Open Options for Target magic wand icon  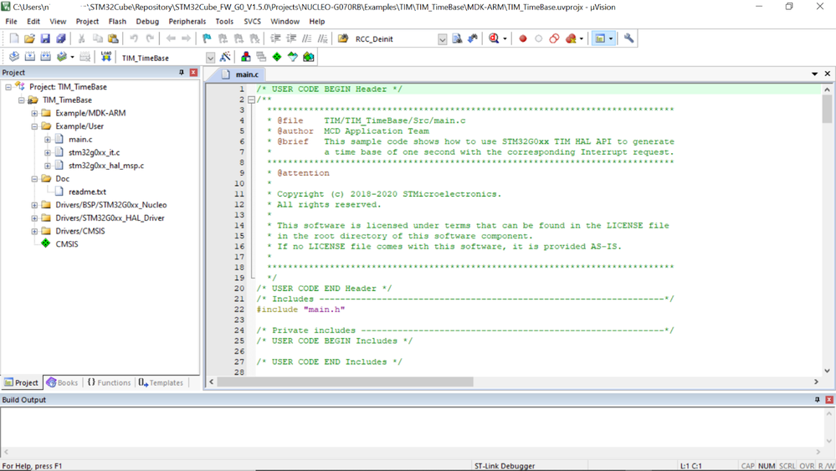pos(225,57)
